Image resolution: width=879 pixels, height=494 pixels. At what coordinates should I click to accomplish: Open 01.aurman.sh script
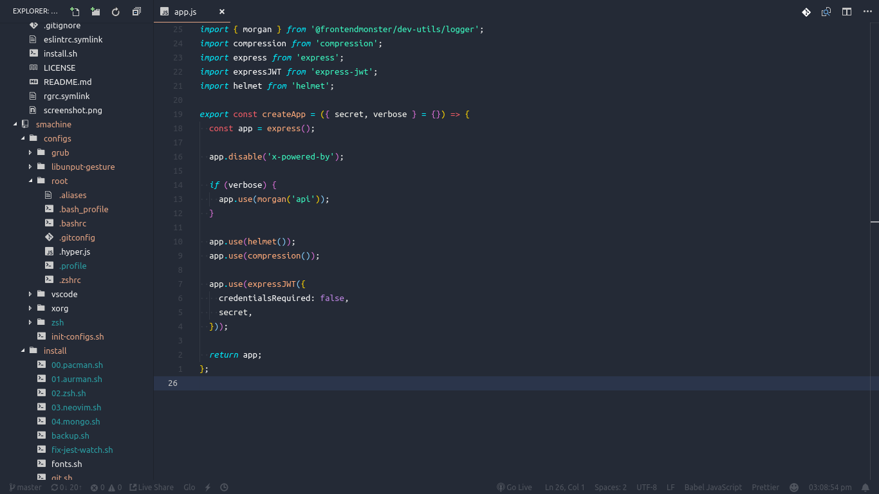(77, 379)
